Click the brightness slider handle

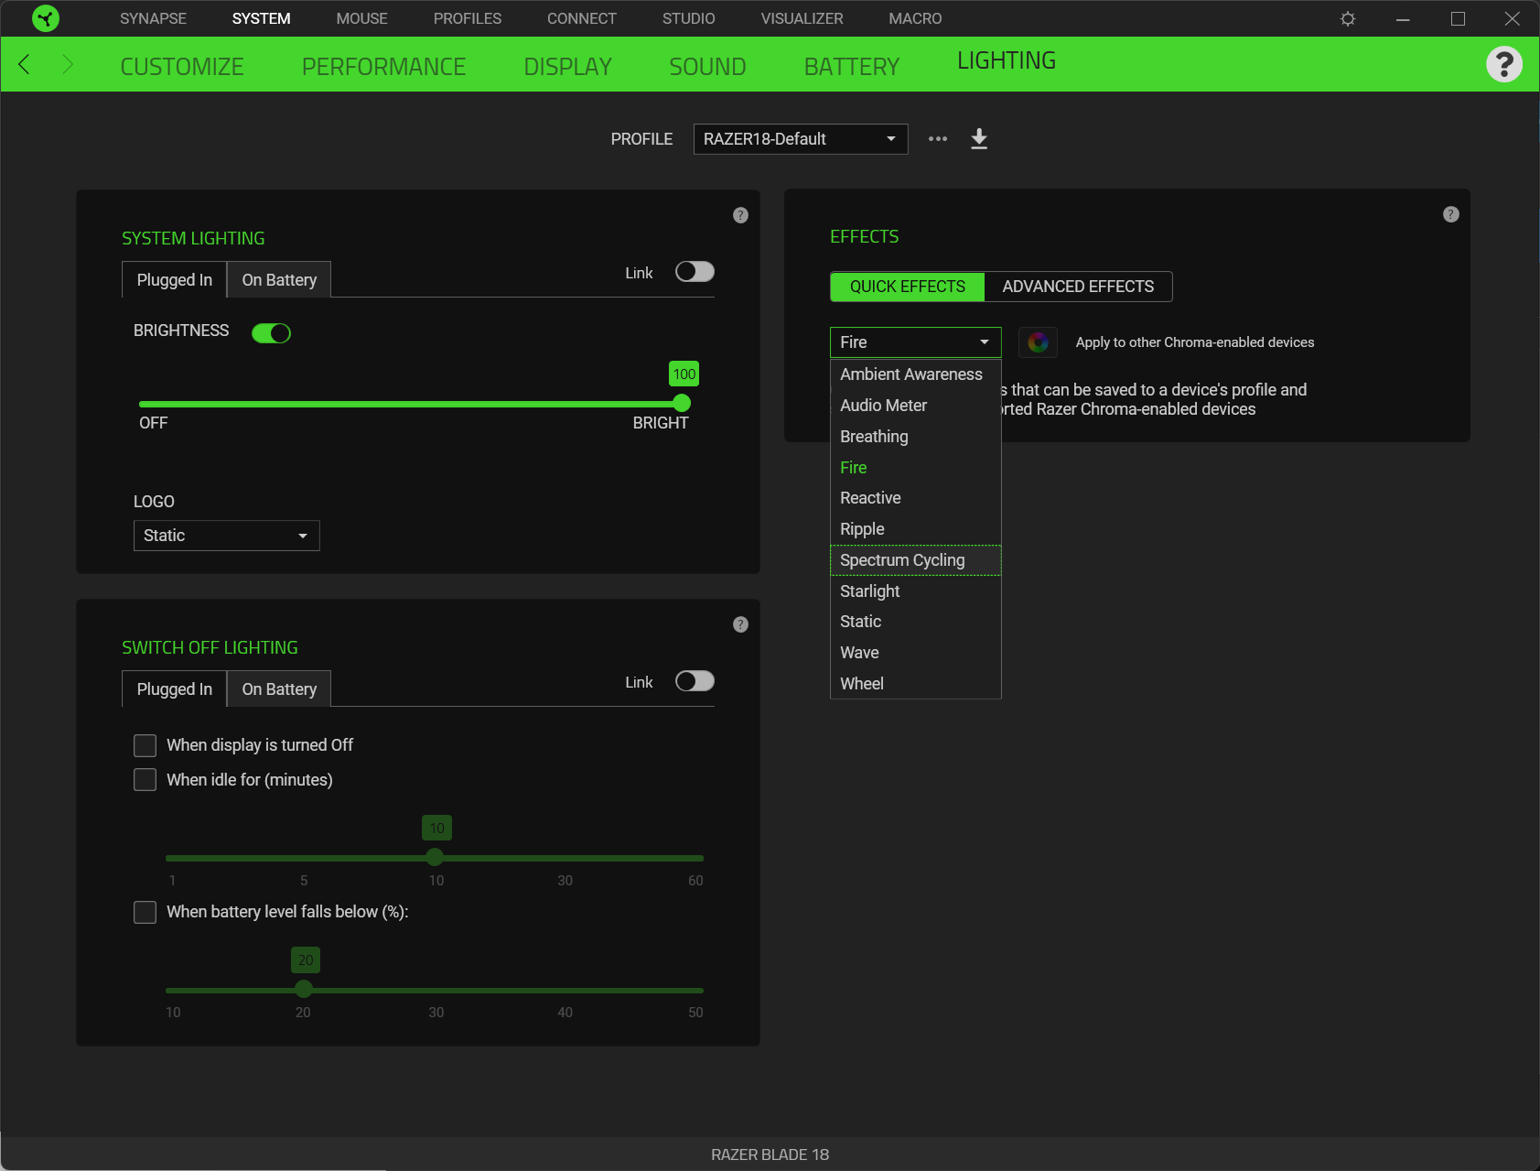682,404
